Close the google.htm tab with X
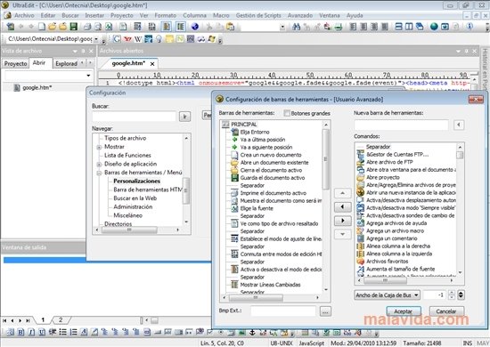490x347 pixels. tap(152, 64)
